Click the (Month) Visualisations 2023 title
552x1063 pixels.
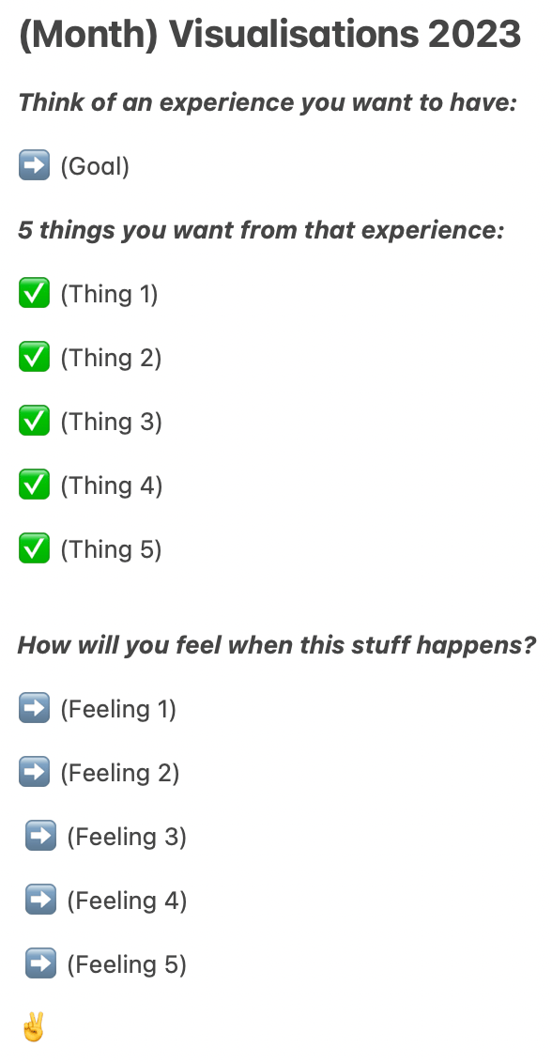point(269,33)
